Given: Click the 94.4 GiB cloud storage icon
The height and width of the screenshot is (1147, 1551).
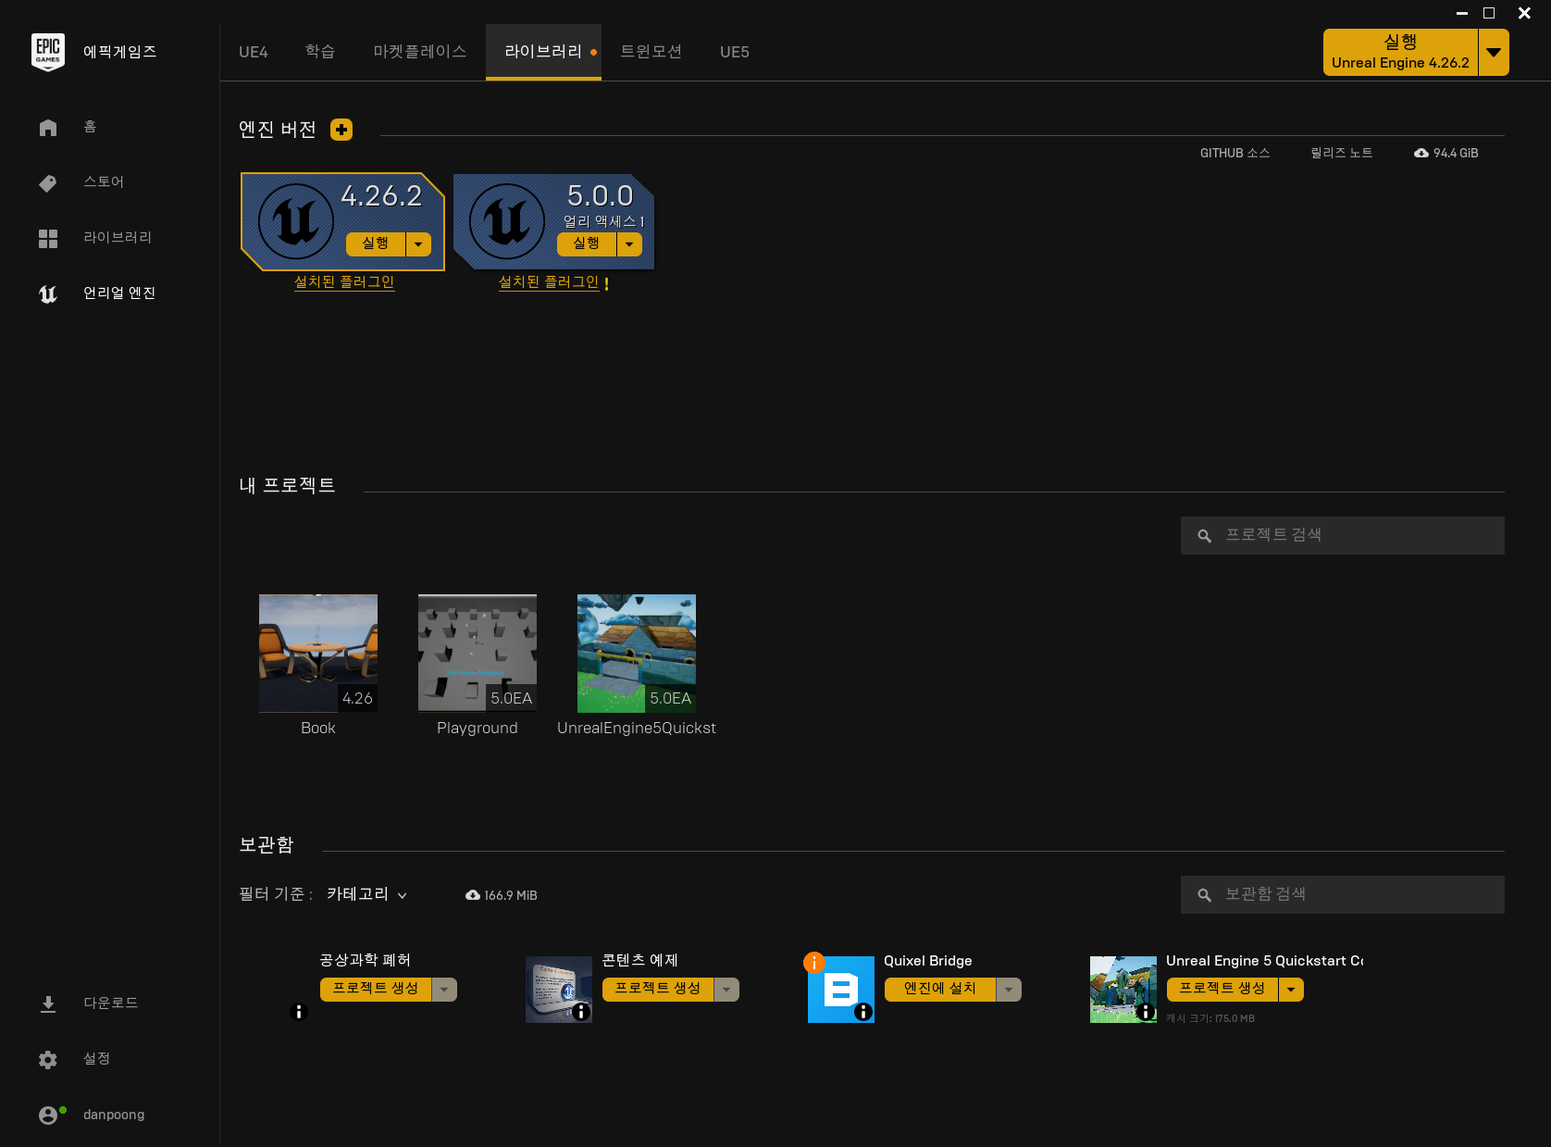Looking at the screenshot, I should coord(1421,153).
